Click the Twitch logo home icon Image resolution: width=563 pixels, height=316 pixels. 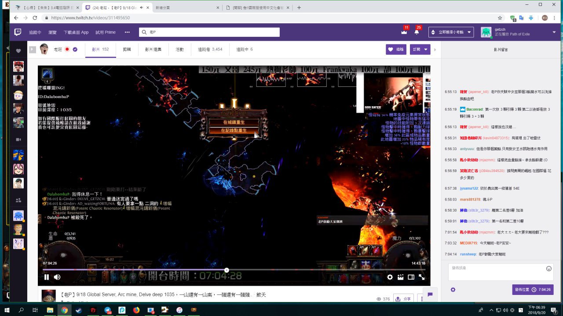pyautogui.click(x=18, y=32)
